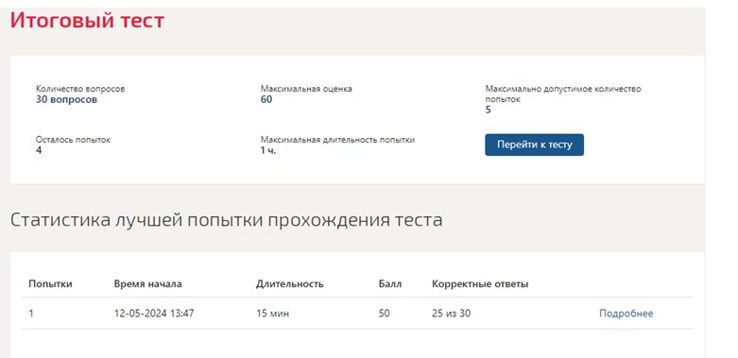Screen dimensions: 738x358
Task: Select the 25 из 30 result cell
Action: tap(451, 314)
